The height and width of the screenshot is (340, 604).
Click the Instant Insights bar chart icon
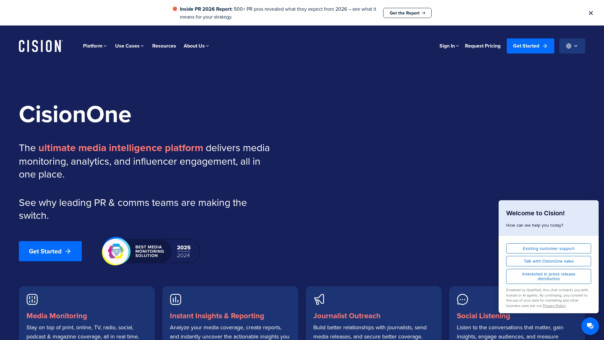(176, 299)
